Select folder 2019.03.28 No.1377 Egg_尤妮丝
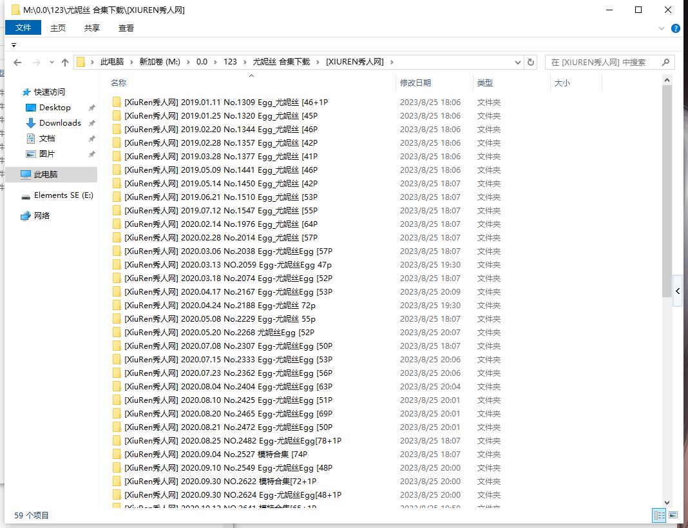 coord(221,157)
